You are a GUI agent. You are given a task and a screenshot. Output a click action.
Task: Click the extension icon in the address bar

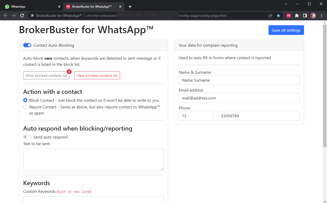[32, 16]
